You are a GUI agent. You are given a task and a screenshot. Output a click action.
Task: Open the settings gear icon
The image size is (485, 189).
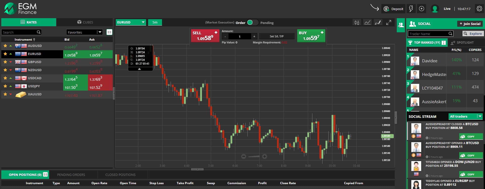tap(479, 9)
